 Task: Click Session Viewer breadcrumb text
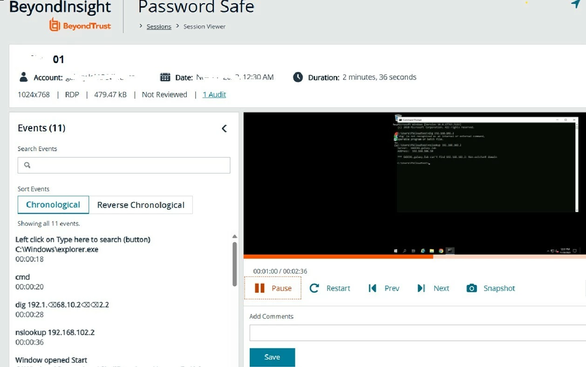click(x=204, y=27)
